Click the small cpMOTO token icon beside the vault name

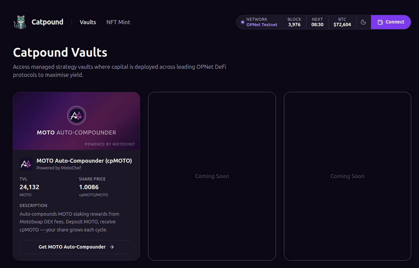[26, 164]
